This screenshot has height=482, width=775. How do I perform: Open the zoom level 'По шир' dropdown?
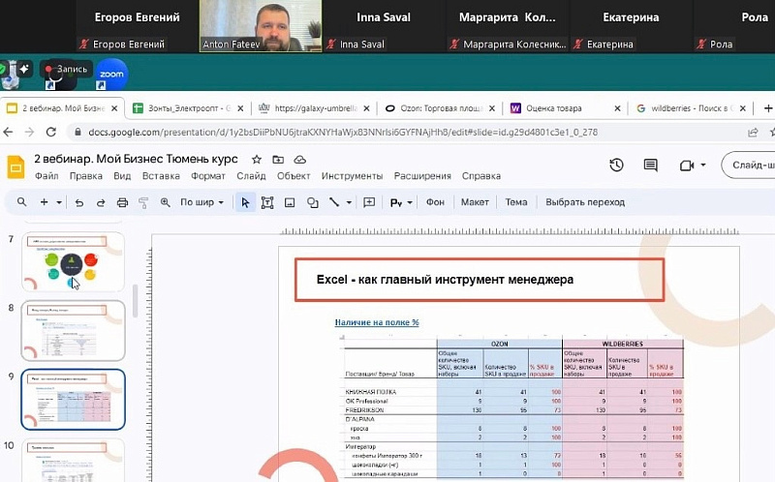tap(201, 202)
